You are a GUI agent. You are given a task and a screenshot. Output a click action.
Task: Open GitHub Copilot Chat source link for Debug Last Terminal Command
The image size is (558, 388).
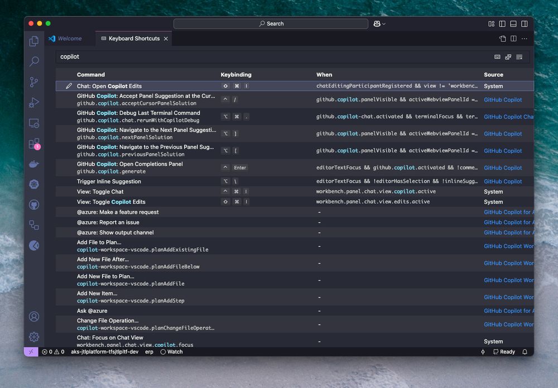coord(508,117)
